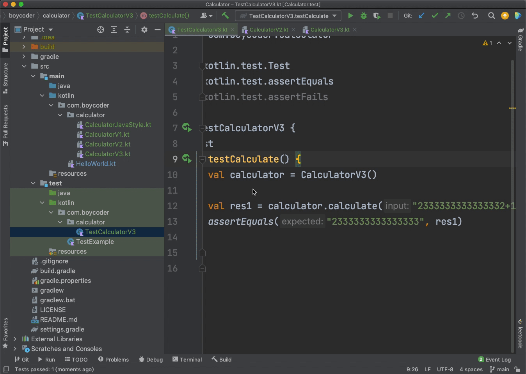Click the run gutter icon on line 7
This screenshot has height=374, width=526.
(x=187, y=127)
